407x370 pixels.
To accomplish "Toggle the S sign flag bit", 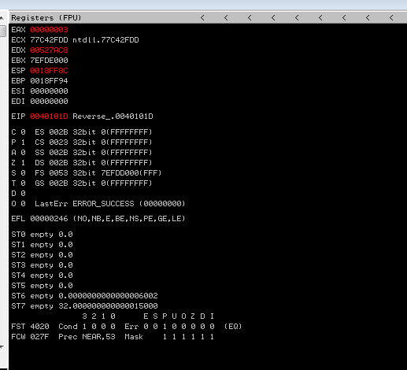I will [x=23, y=173].
